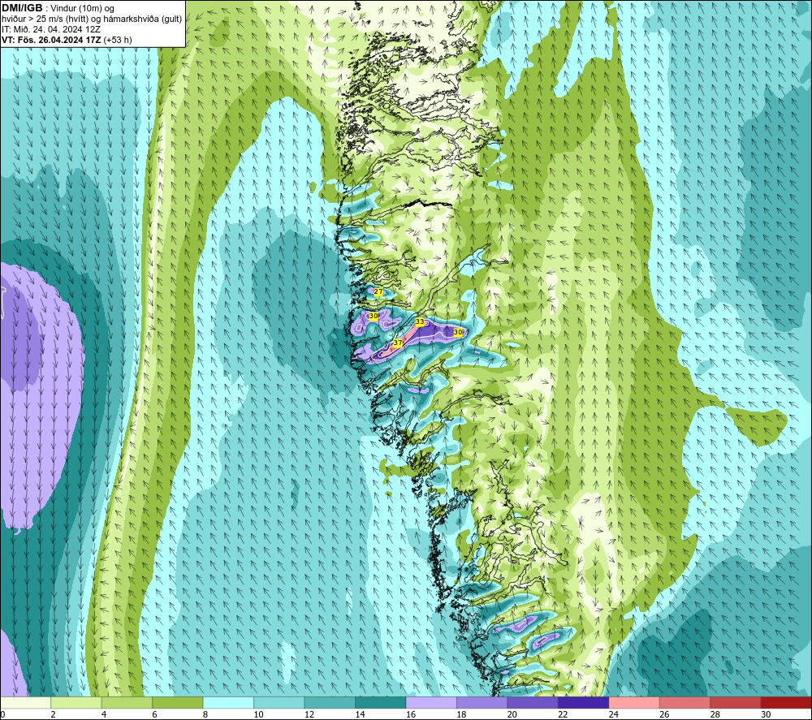Image resolution: width=812 pixels, height=720 pixels.
Task: Pick the olive green 6–8 m/s legend swatch
Action: tap(178, 703)
